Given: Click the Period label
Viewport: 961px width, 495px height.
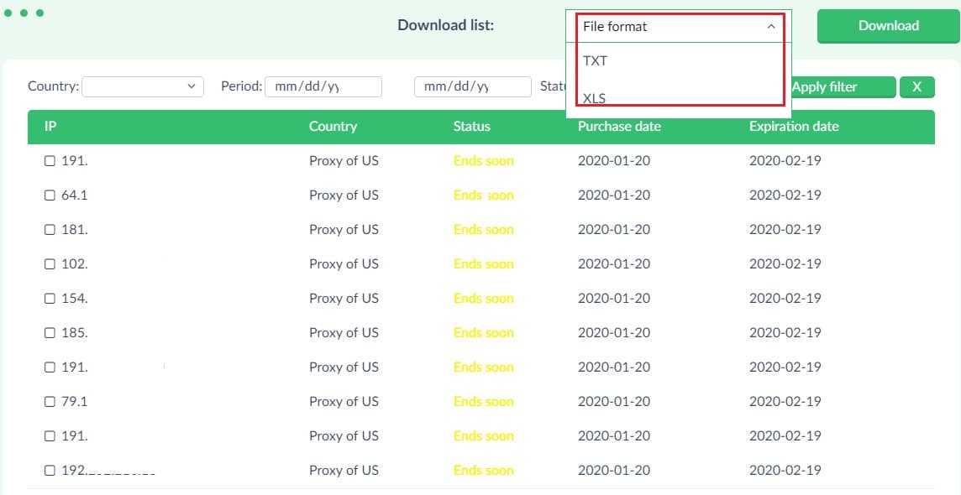Looking at the screenshot, I should click(x=241, y=86).
